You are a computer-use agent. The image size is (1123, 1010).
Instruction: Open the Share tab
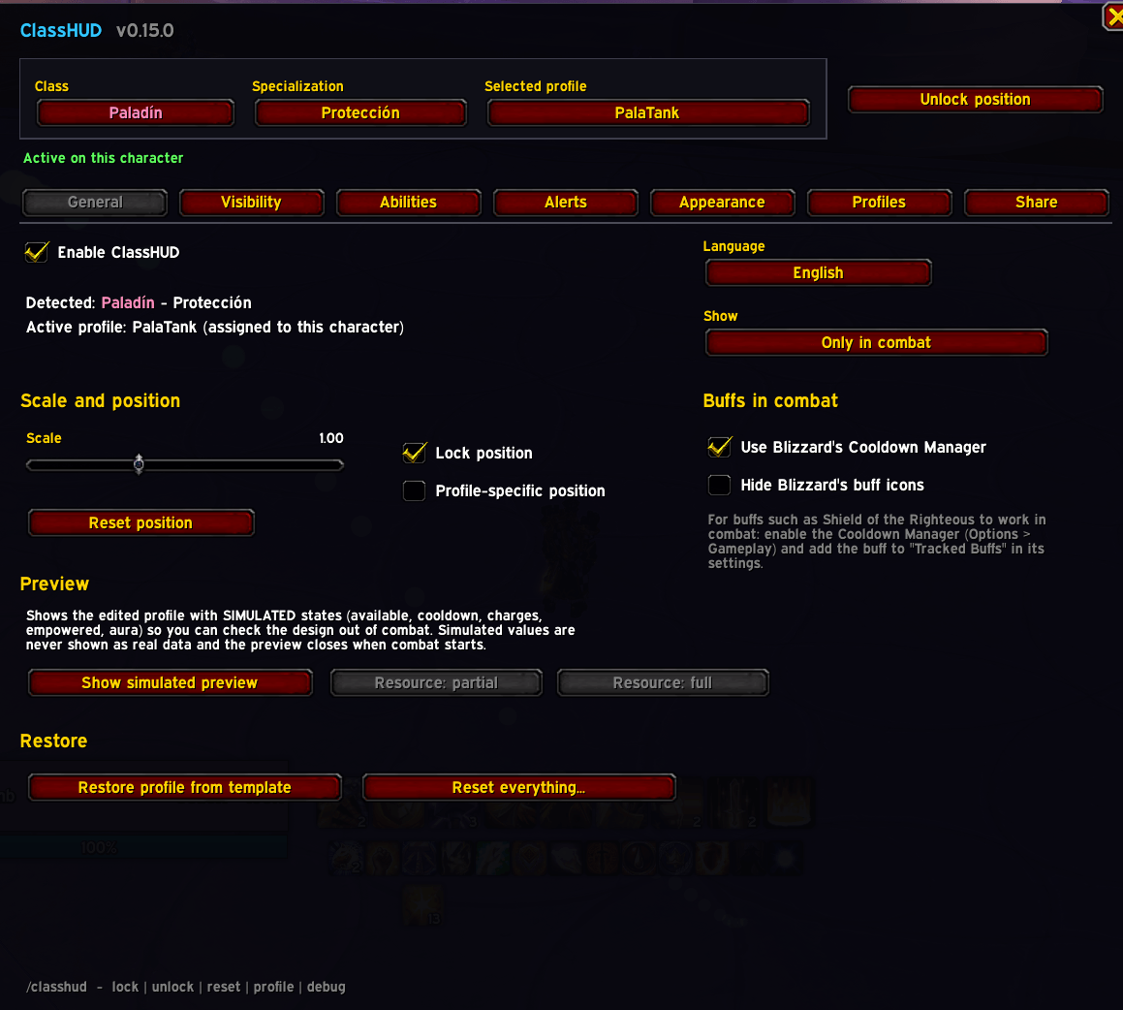click(x=1037, y=202)
